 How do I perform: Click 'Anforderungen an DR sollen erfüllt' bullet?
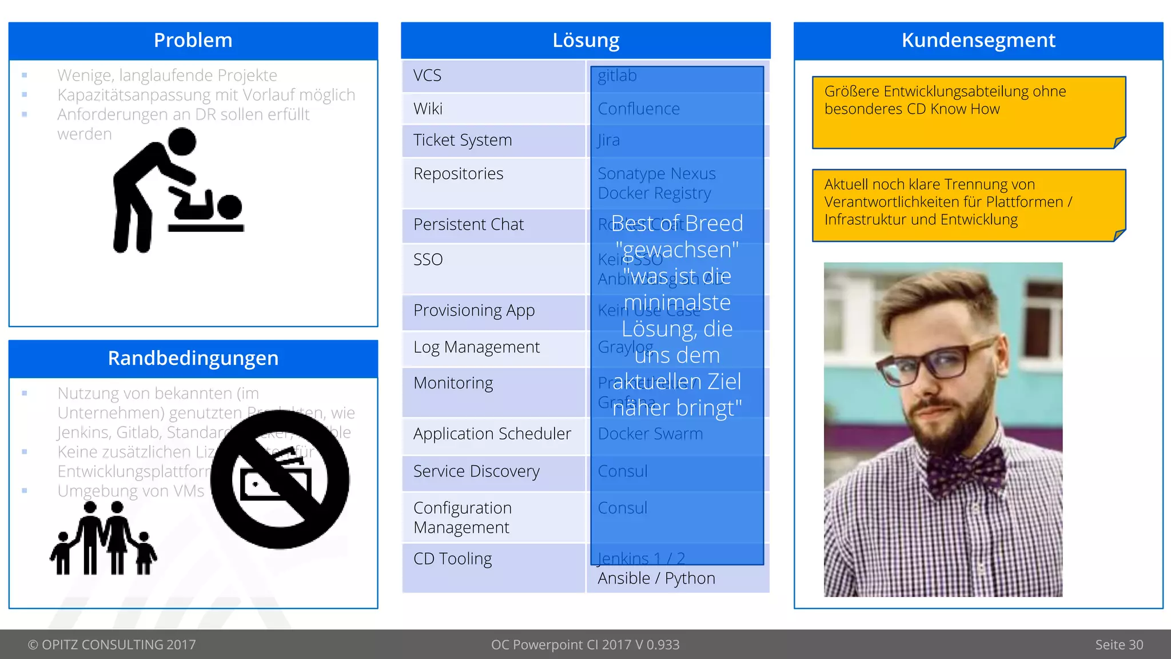tap(184, 114)
